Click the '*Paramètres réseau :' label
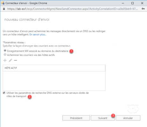Screen dimensions: 147x127 pos(14,43)
